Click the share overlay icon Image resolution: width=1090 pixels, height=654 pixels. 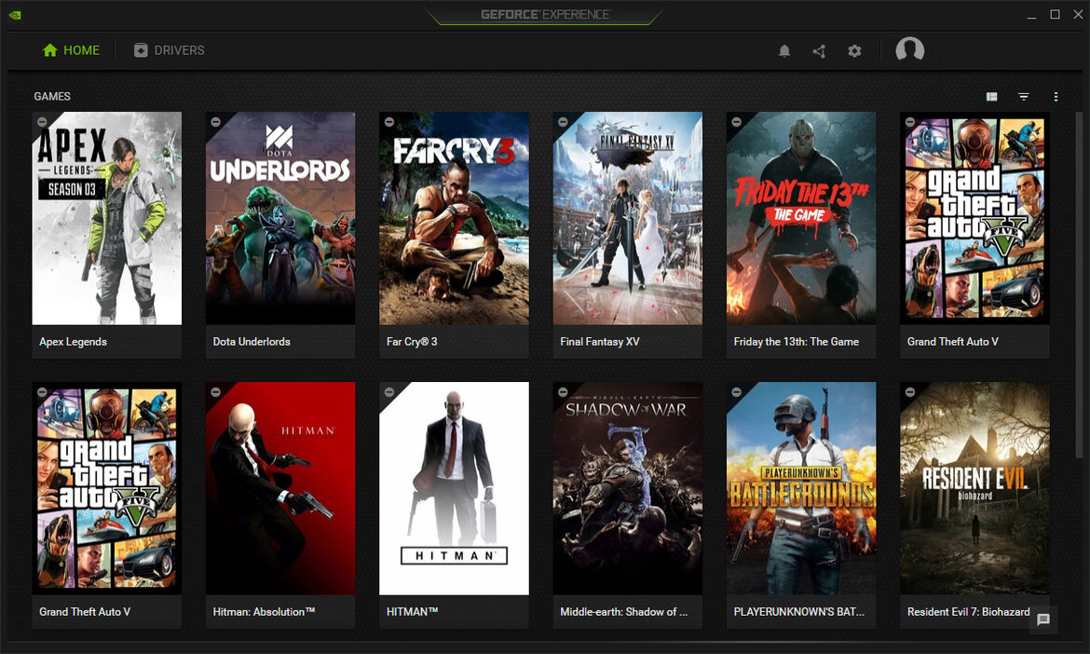(x=819, y=50)
